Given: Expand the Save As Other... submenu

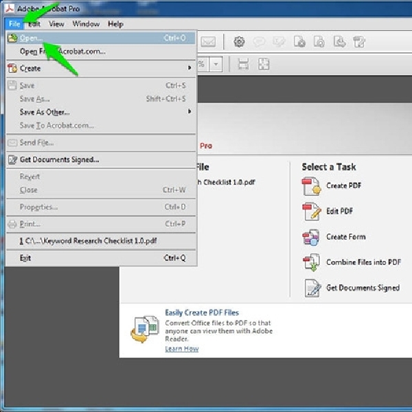Looking at the screenshot, I should 101,112.
